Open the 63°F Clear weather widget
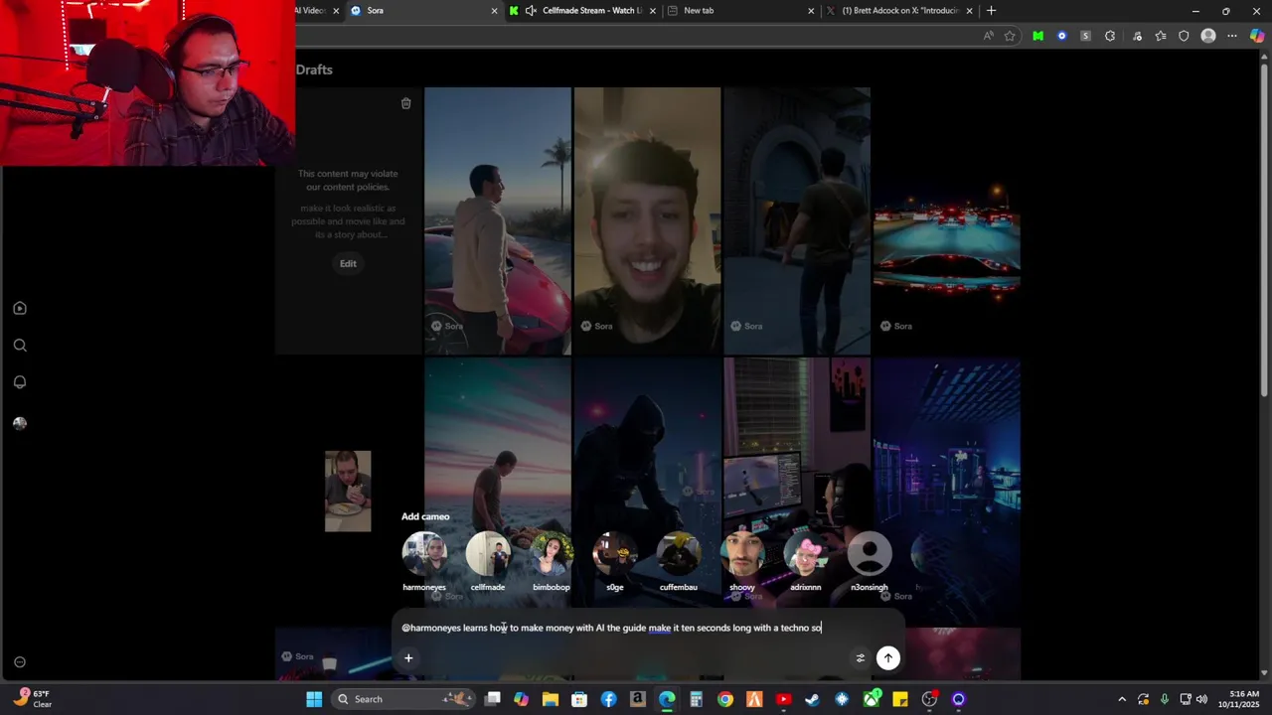 pyautogui.click(x=33, y=699)
